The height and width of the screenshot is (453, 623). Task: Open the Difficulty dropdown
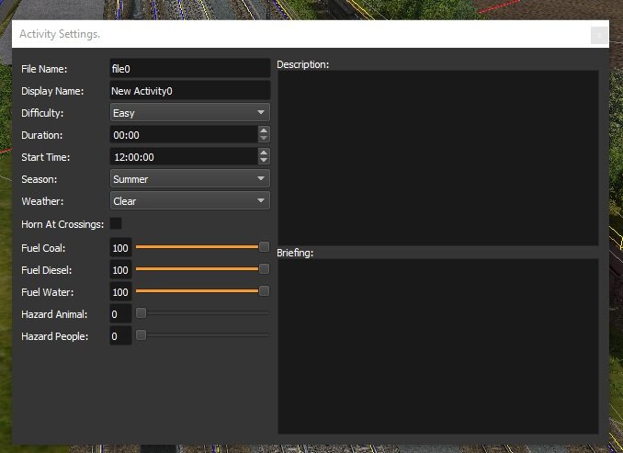point(189,113)
